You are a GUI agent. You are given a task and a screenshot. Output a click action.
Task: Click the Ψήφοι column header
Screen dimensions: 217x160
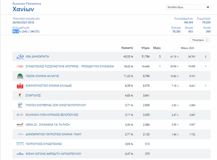click(x=145, y=48)
